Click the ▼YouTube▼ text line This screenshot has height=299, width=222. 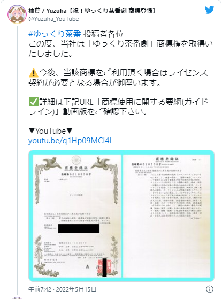pyautogui.click(x=51, y=131)
